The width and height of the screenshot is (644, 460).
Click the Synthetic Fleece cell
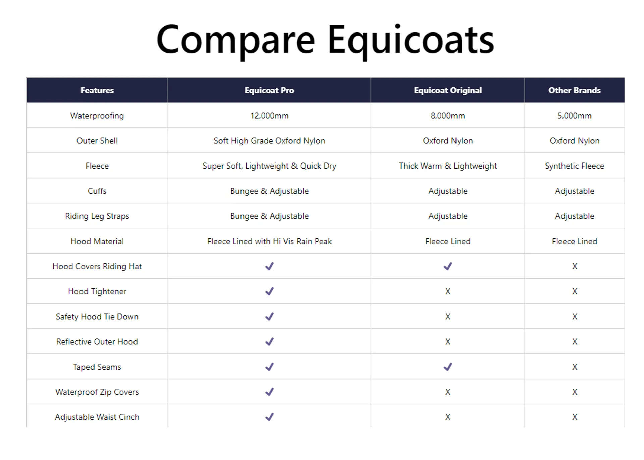tap(575, 166)
